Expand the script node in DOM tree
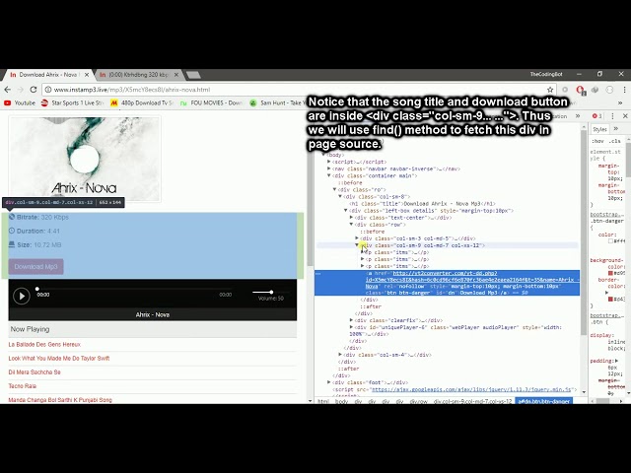Viewport: 631px width, 473px height. pos(328,162)
